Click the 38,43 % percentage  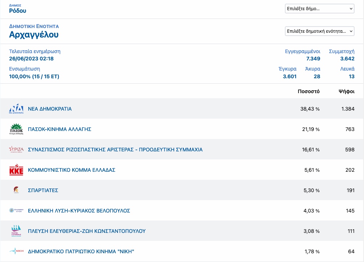tap(310, 109)
